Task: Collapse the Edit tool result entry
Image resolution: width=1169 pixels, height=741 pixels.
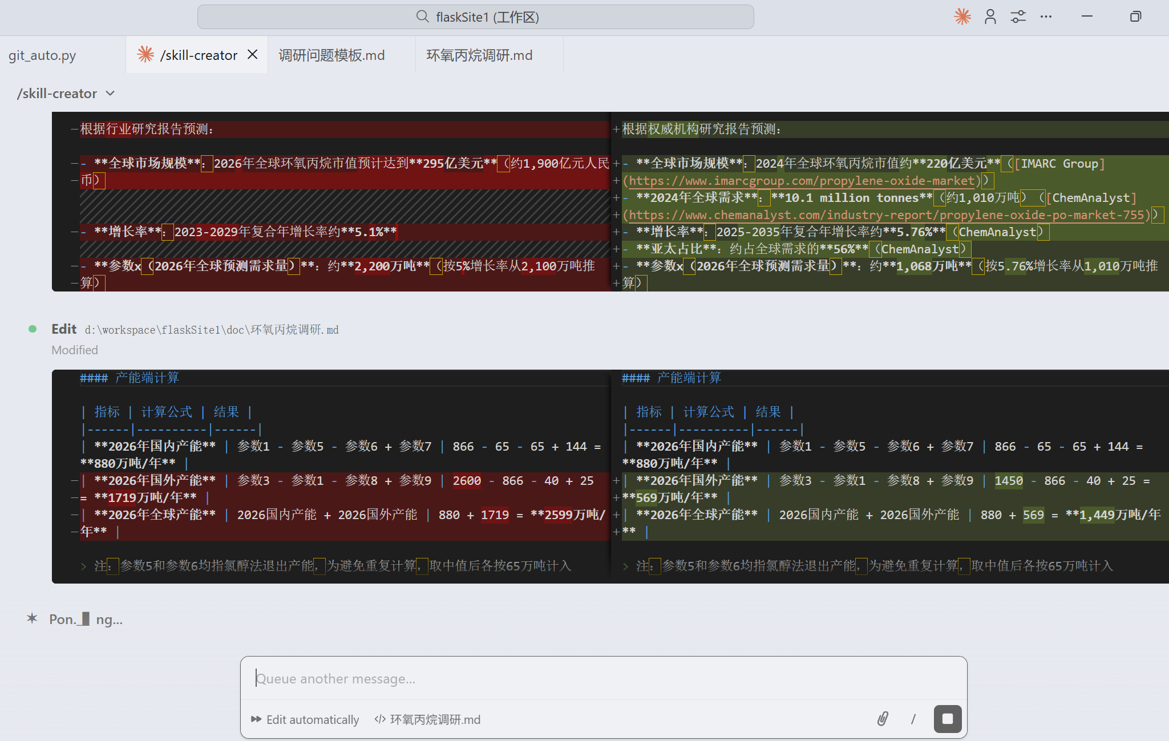Action: click(64, 329)
